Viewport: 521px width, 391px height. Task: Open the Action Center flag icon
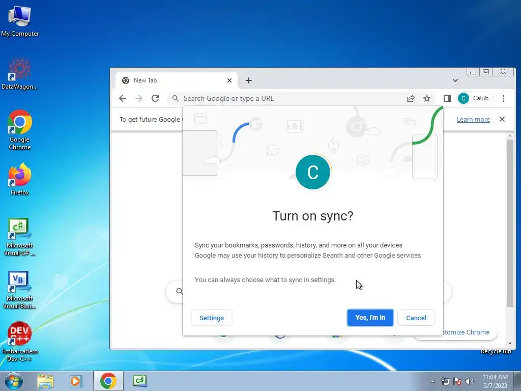click(457, 381)
